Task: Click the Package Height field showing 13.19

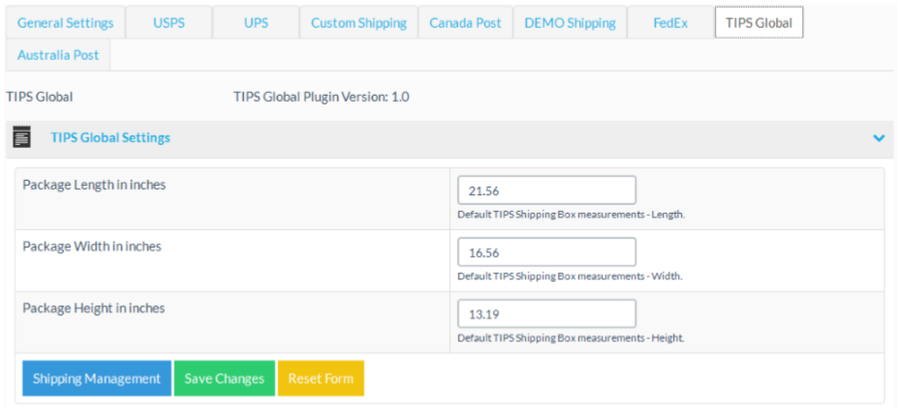Action: pyautogui.click(x=546, y=314)
